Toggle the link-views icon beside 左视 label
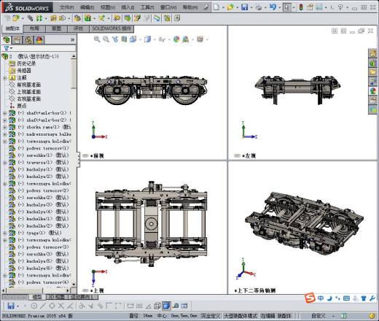379x321 pixels. (237, 155)
